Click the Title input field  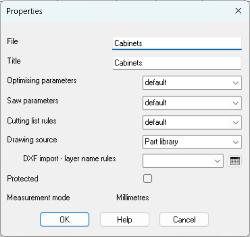(177, 63)
